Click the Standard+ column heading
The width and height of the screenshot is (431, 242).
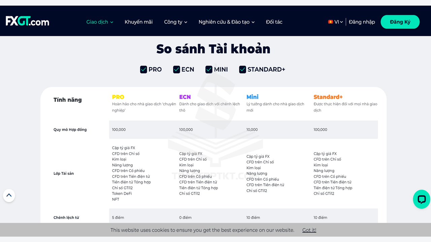point(328,97)
